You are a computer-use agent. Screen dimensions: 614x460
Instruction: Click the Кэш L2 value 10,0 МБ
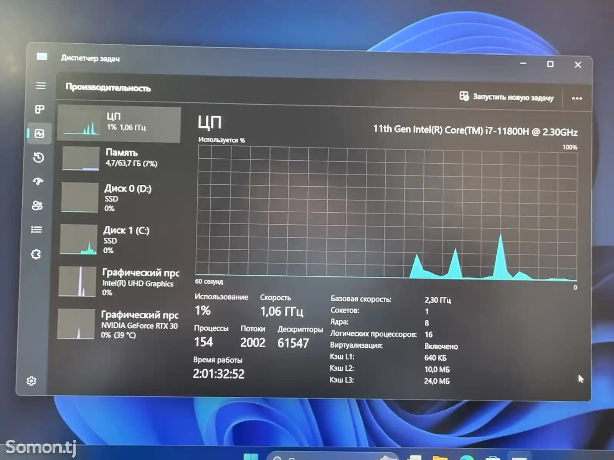coord(437,370)
